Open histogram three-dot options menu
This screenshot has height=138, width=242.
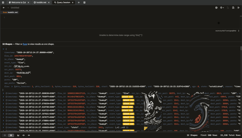coord(239,31)
